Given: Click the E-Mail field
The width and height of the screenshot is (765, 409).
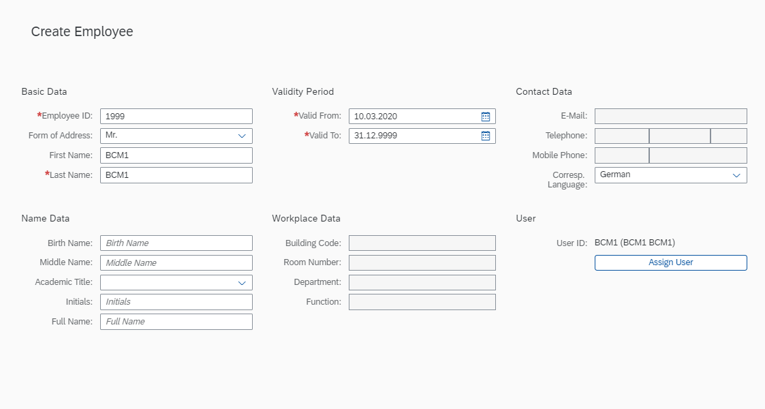Looking at the screenshot, I should pyautogui.click(x=670, y=117).
